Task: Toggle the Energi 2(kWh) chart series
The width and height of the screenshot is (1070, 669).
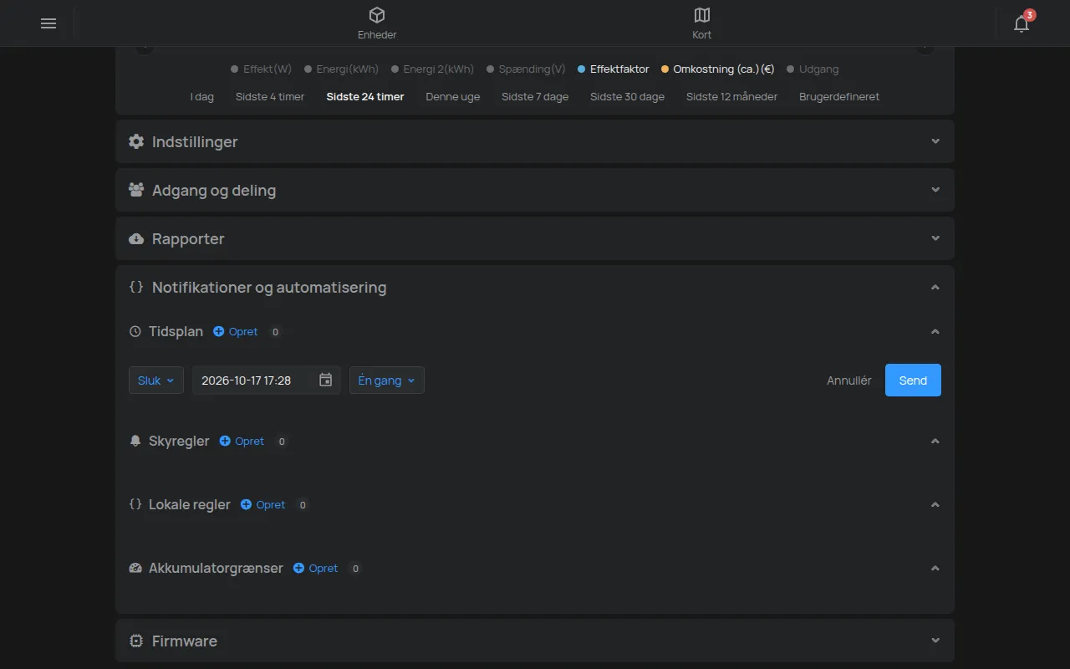Action: pos(433,69)
